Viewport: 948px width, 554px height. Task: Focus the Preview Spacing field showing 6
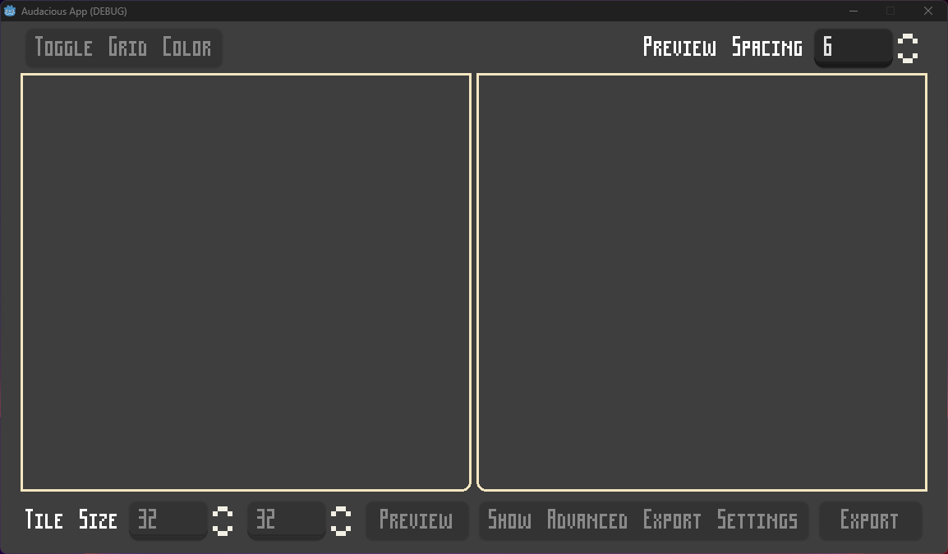pyautogui.click(x=853, y=48)
